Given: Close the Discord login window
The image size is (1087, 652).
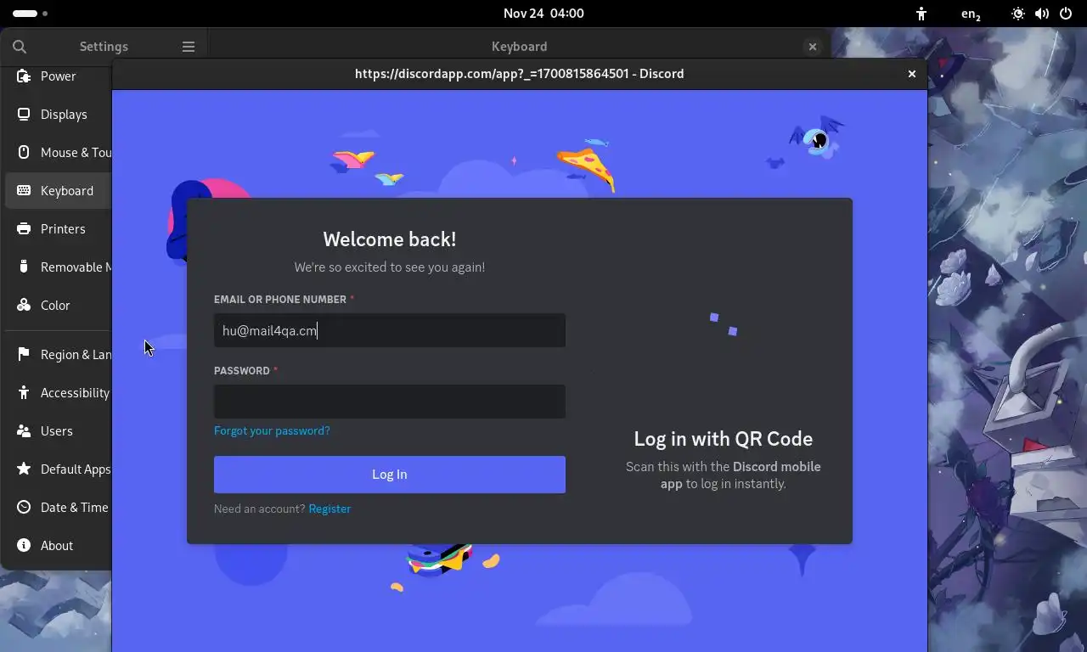Looking at the screenshot, I should (912, 74).
